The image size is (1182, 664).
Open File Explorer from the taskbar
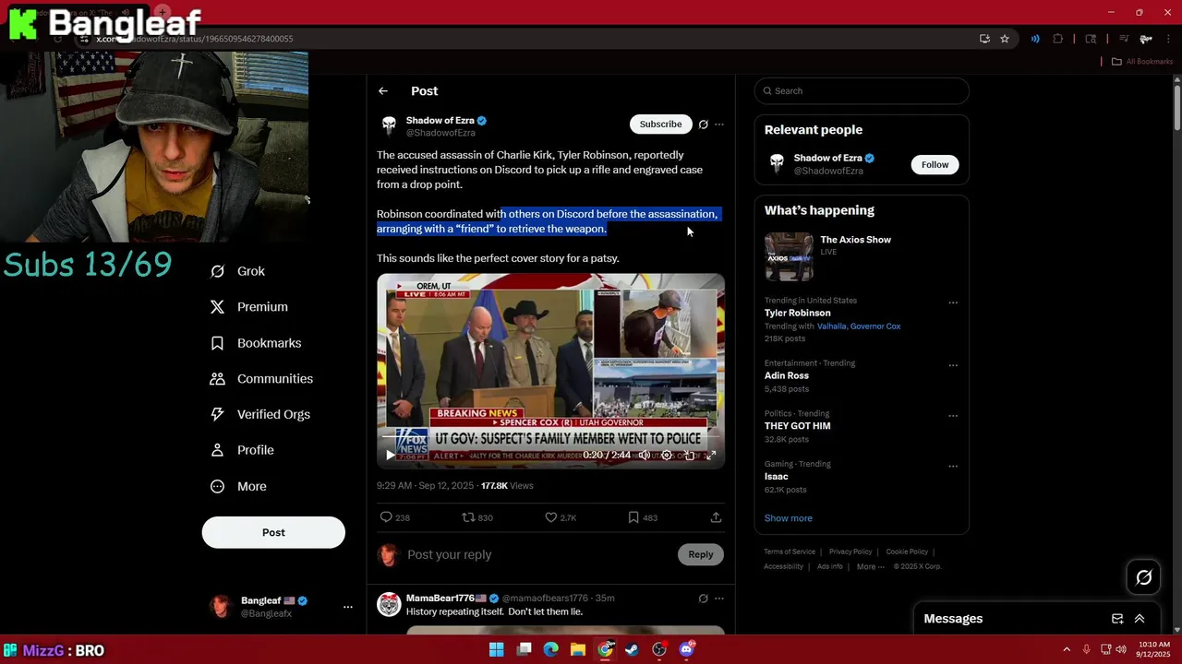(x=578, y=650)
